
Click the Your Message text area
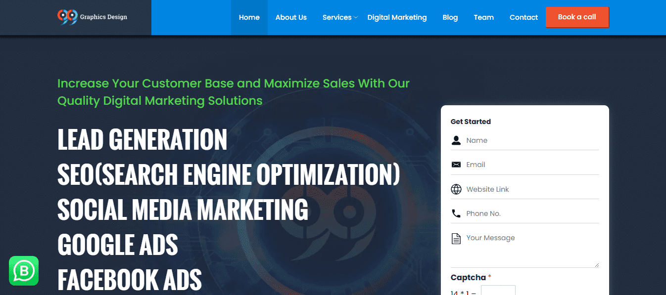531,250
